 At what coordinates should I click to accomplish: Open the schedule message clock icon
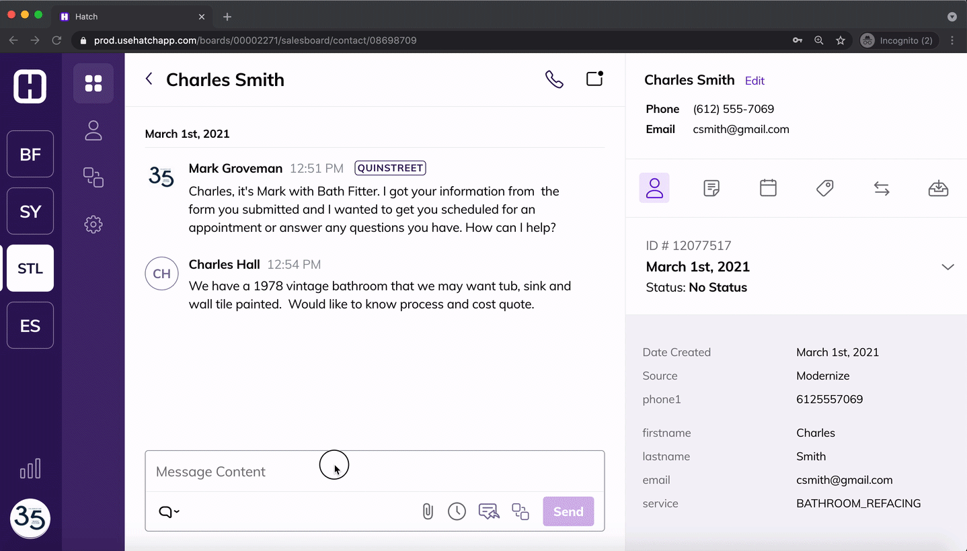(x=457, y=511)
